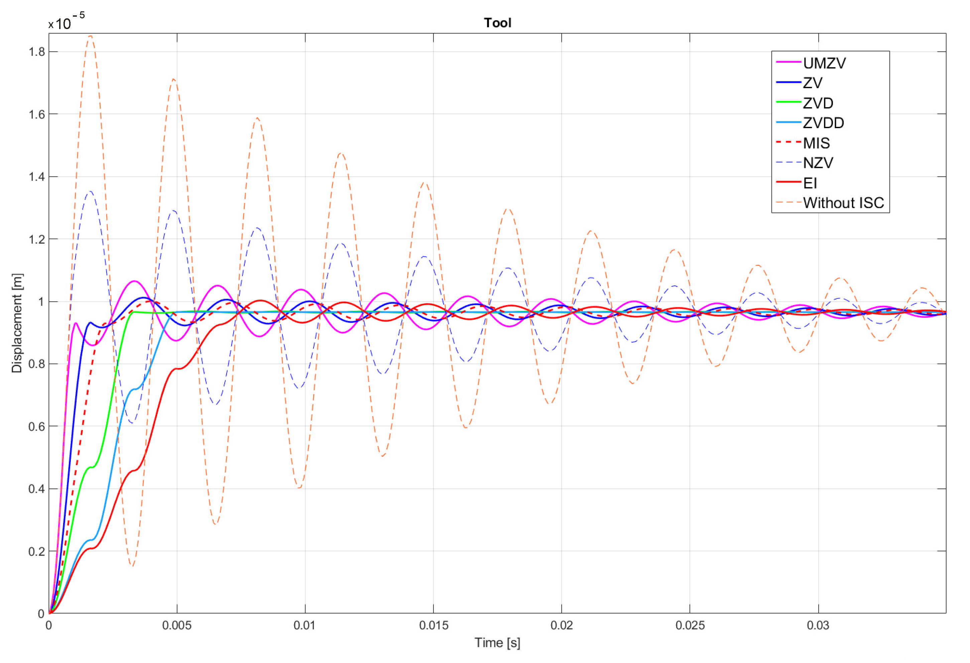Click the 1.8 y-axis tick label

[37, 52]
